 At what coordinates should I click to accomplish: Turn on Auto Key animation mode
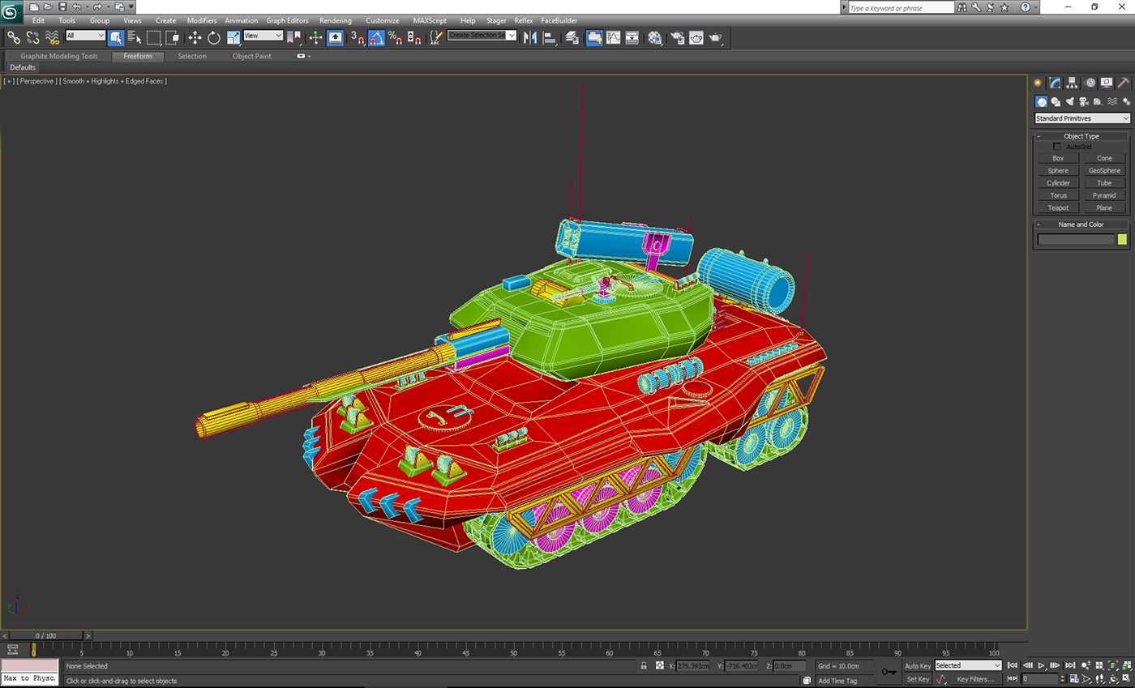click(918, 665)
